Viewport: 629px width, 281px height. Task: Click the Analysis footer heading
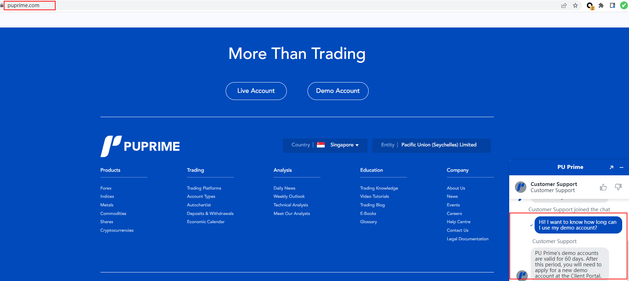[282, 170]
